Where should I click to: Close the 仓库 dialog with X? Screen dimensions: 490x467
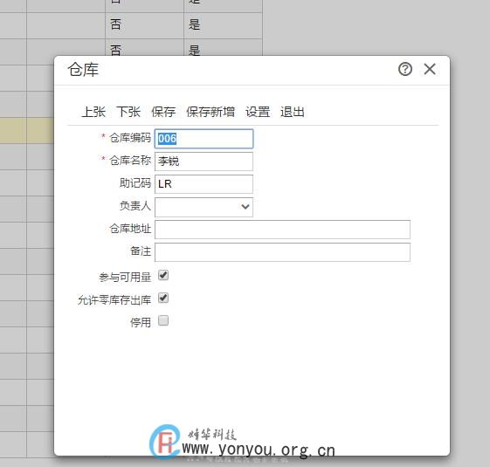click(x=430, y=69)
